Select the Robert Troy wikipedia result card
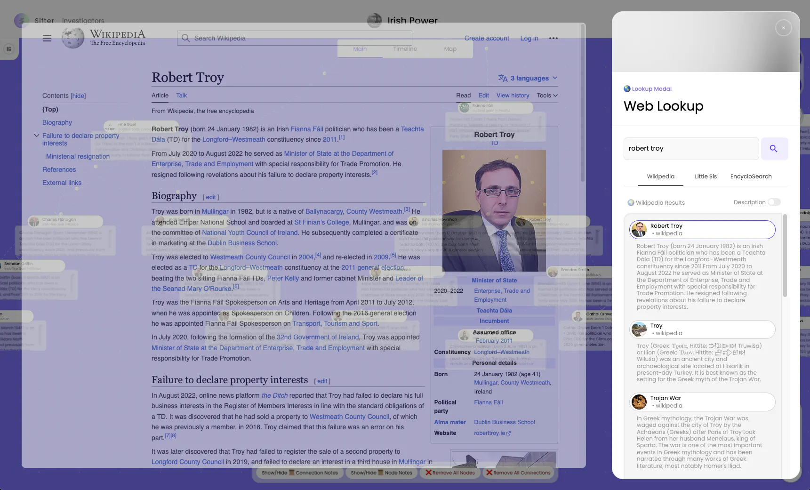The image size is (810, 490). [x=702, y=230]
